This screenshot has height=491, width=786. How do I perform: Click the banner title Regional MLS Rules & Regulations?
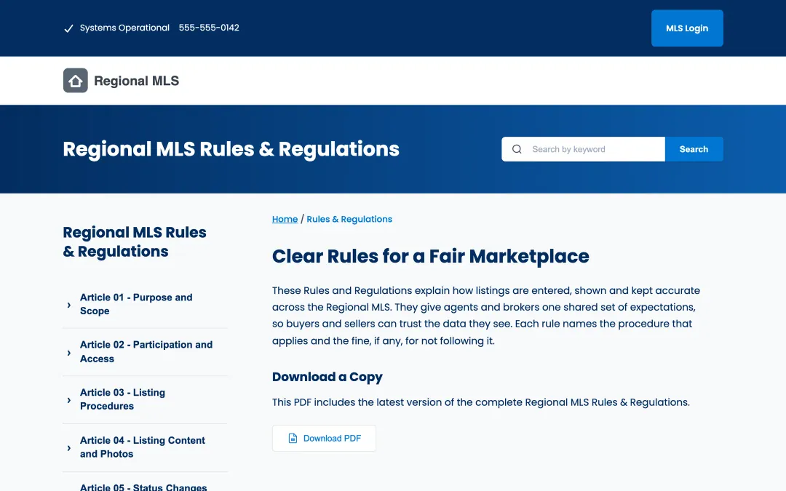tap(231, 149)
